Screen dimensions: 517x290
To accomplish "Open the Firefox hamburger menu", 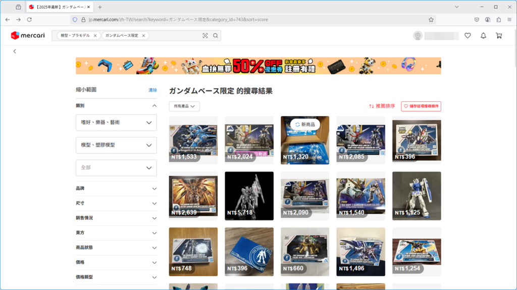I will (509, 20).
